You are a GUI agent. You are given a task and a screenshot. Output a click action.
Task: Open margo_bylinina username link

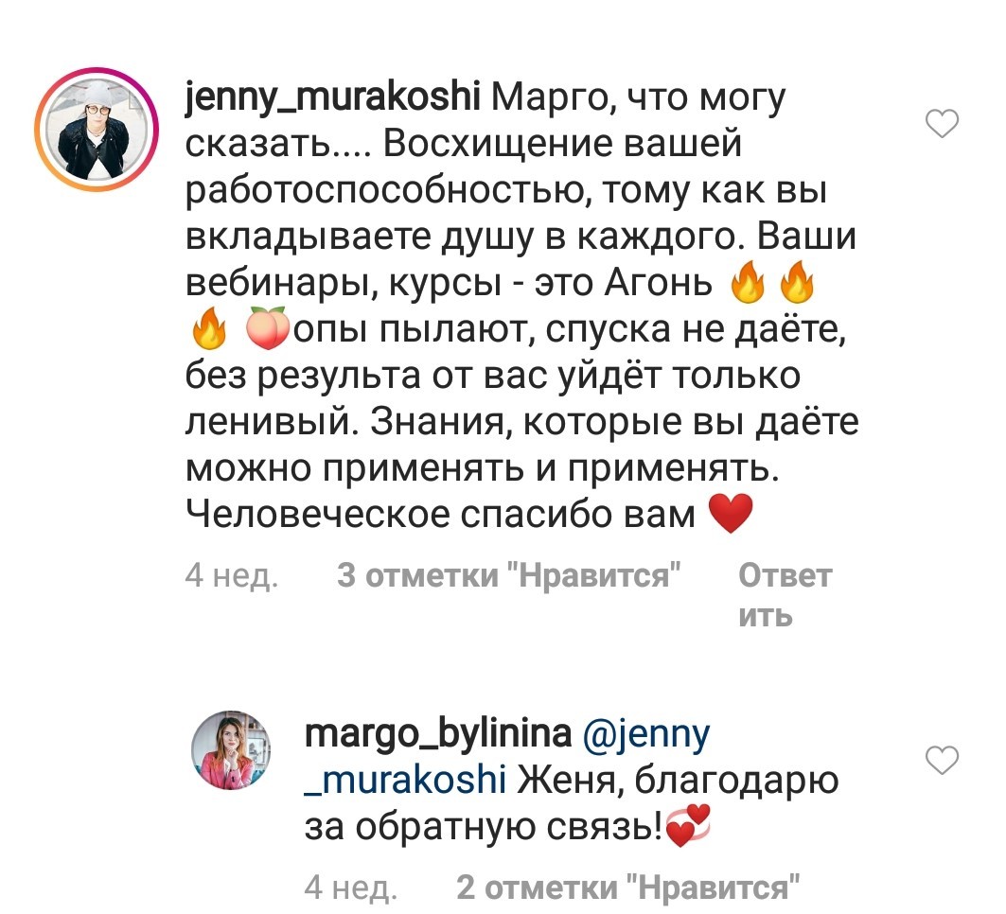(x=437, y=733)
